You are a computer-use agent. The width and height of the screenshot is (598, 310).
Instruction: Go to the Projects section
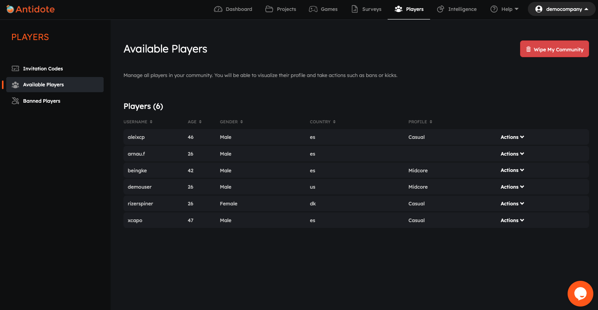pyautogui.click(x=280, y=9)
